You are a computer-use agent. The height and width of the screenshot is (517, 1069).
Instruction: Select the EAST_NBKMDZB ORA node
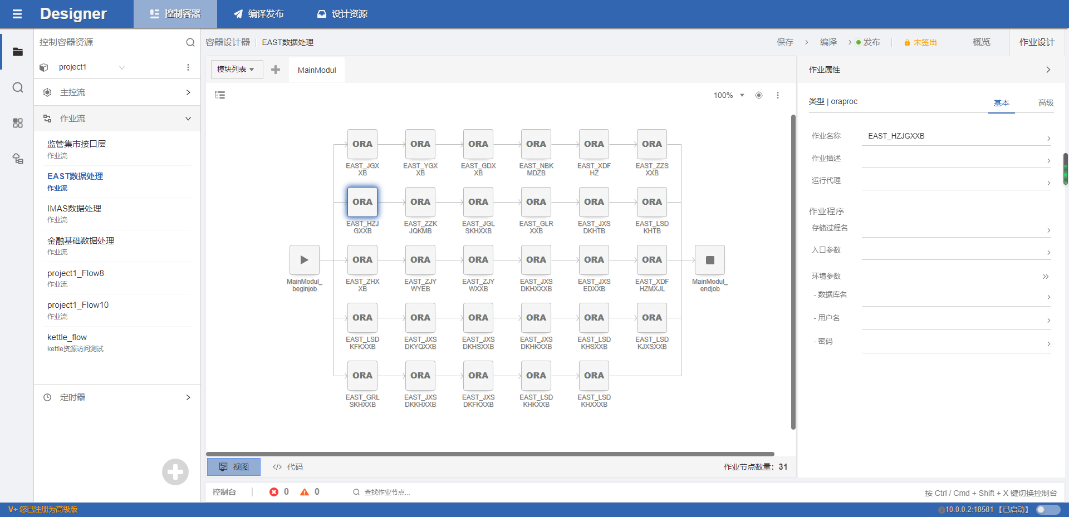coord(536,144)
